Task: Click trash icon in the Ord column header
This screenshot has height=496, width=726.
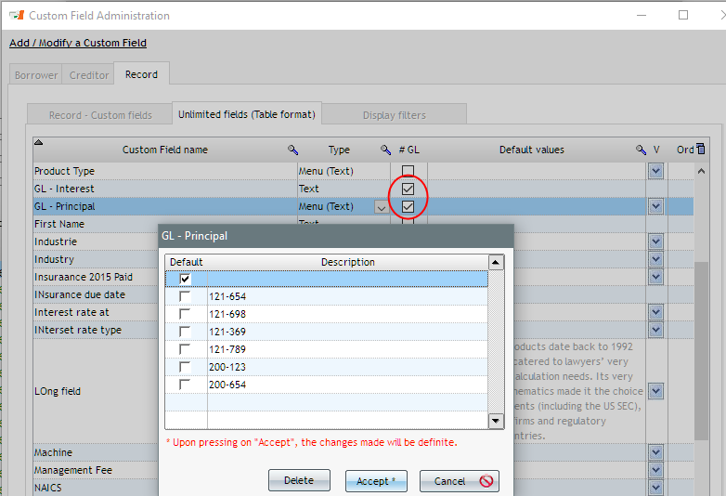Action: [x=701, y=149]
